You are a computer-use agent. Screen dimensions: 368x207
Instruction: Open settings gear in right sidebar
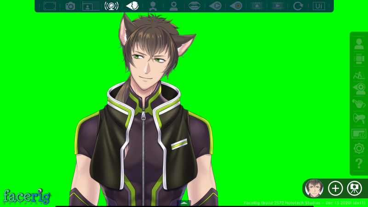tap(359, 148)
